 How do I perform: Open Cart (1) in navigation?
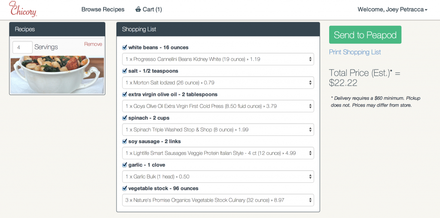coord(148,9)
